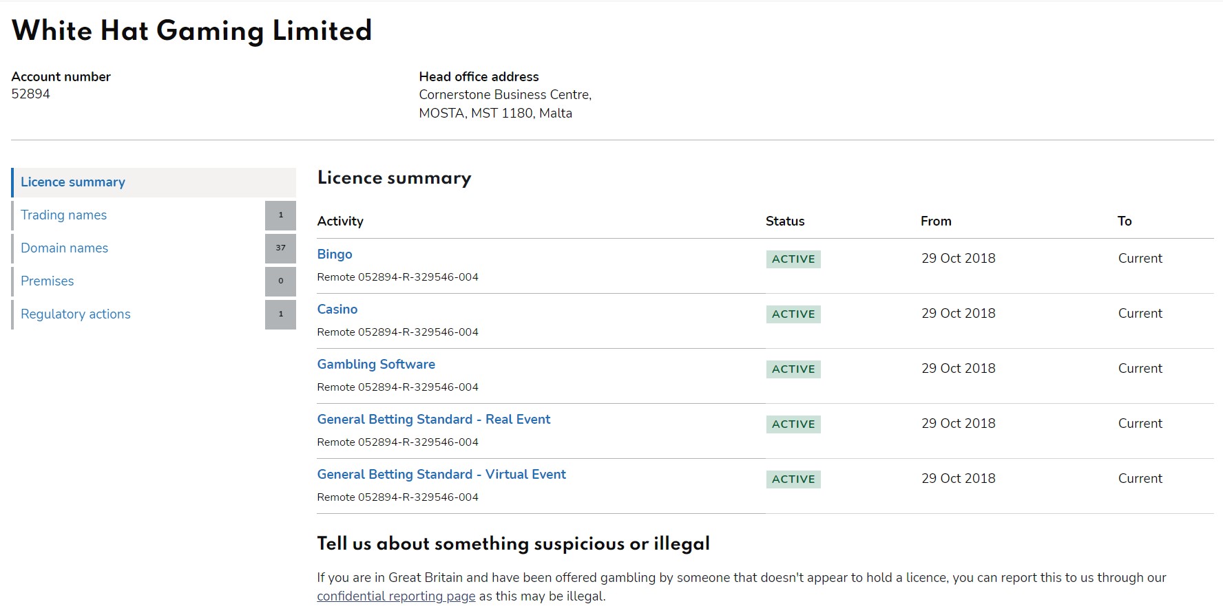Click the From date in Virtual Event row
This screenshot has height=615, width=1223.
coord(959,479)
